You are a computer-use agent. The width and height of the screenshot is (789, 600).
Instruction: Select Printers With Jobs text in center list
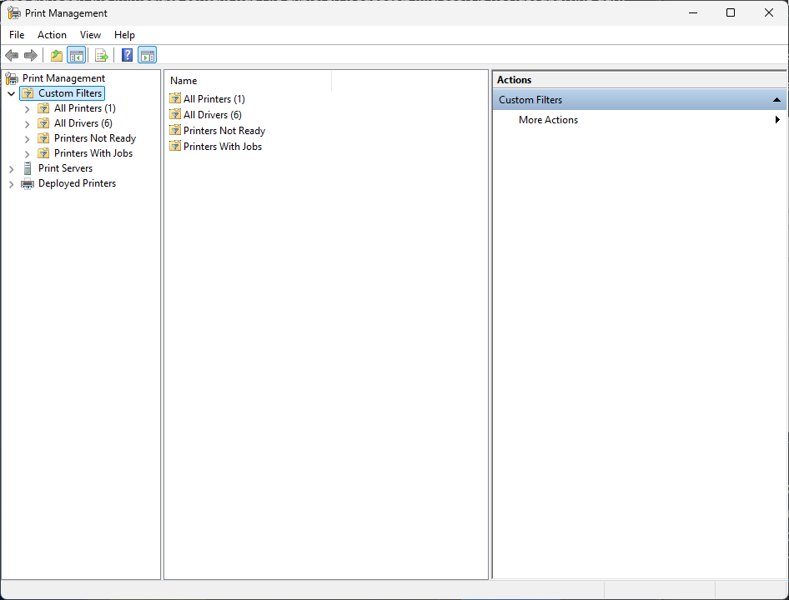(x=223, y=147)
